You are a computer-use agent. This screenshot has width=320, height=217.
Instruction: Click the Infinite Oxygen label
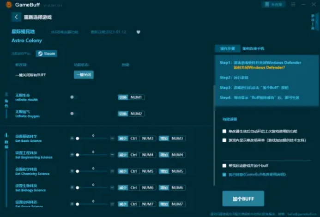(x=28, y=116)
